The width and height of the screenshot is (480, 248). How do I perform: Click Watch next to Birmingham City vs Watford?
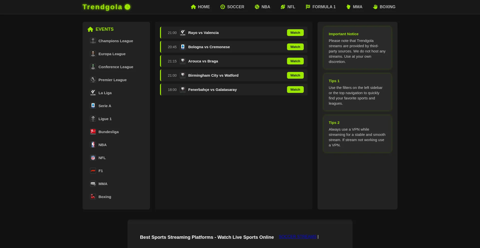point(295,75)
